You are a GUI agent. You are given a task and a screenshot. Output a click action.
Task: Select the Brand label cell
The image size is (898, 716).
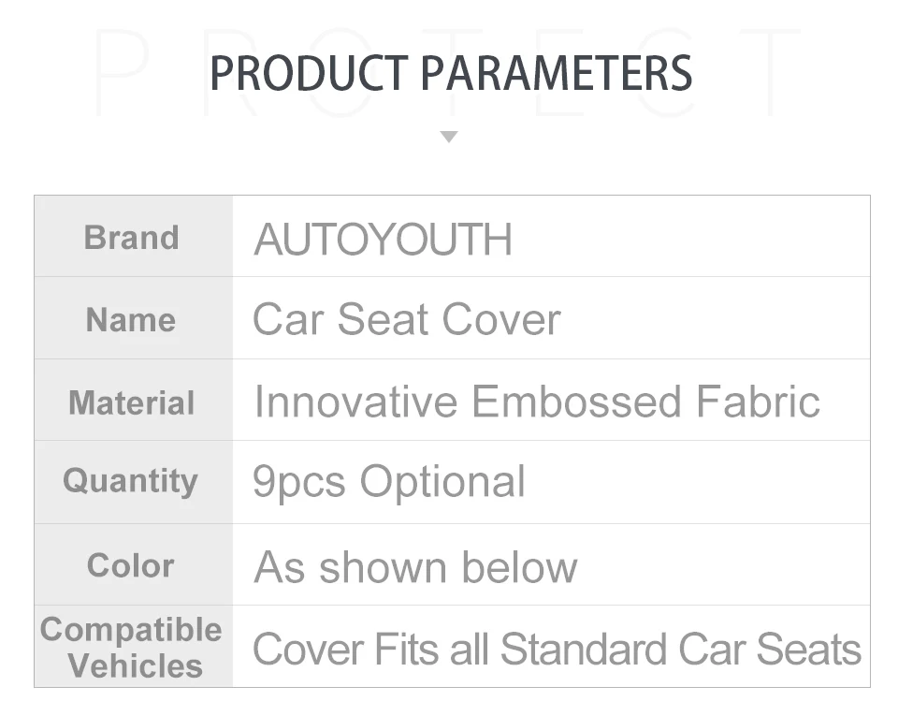tap(132, 238)
